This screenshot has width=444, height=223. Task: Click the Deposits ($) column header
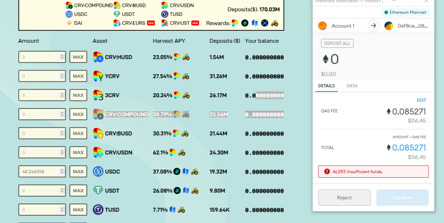pos(225,41)
